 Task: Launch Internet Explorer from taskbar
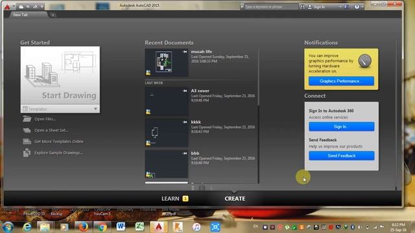pos(27,227)
